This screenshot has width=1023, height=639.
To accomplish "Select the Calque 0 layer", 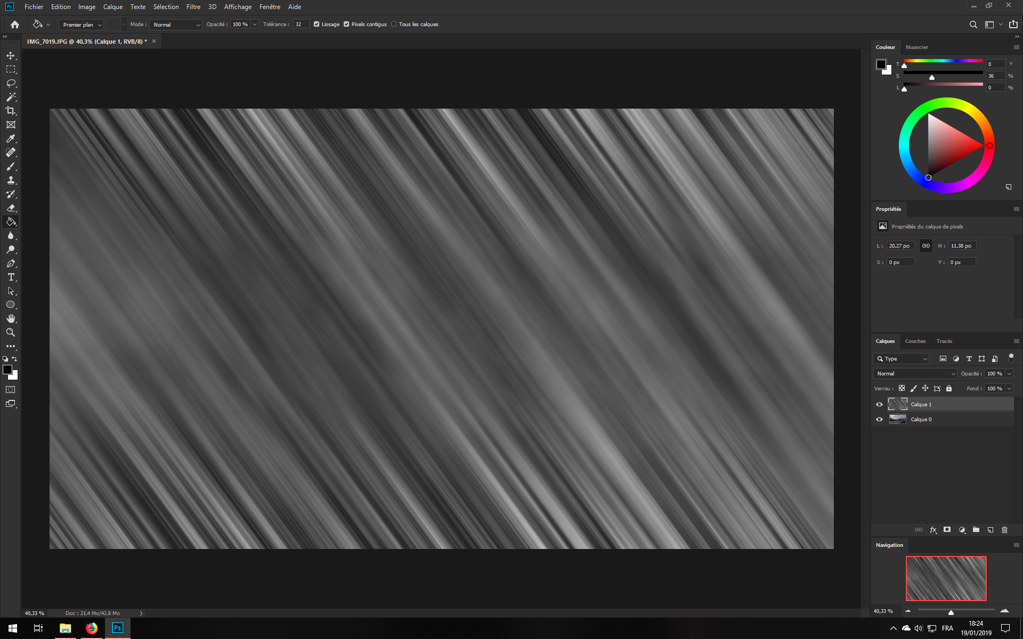I will tap(921, 419).
